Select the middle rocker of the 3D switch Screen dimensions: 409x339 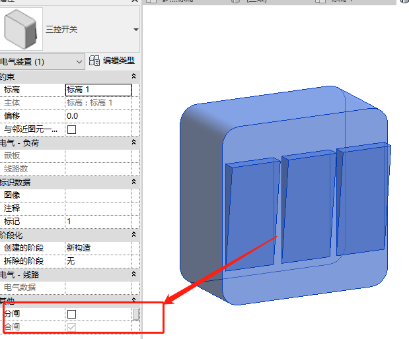pos(309,206)
